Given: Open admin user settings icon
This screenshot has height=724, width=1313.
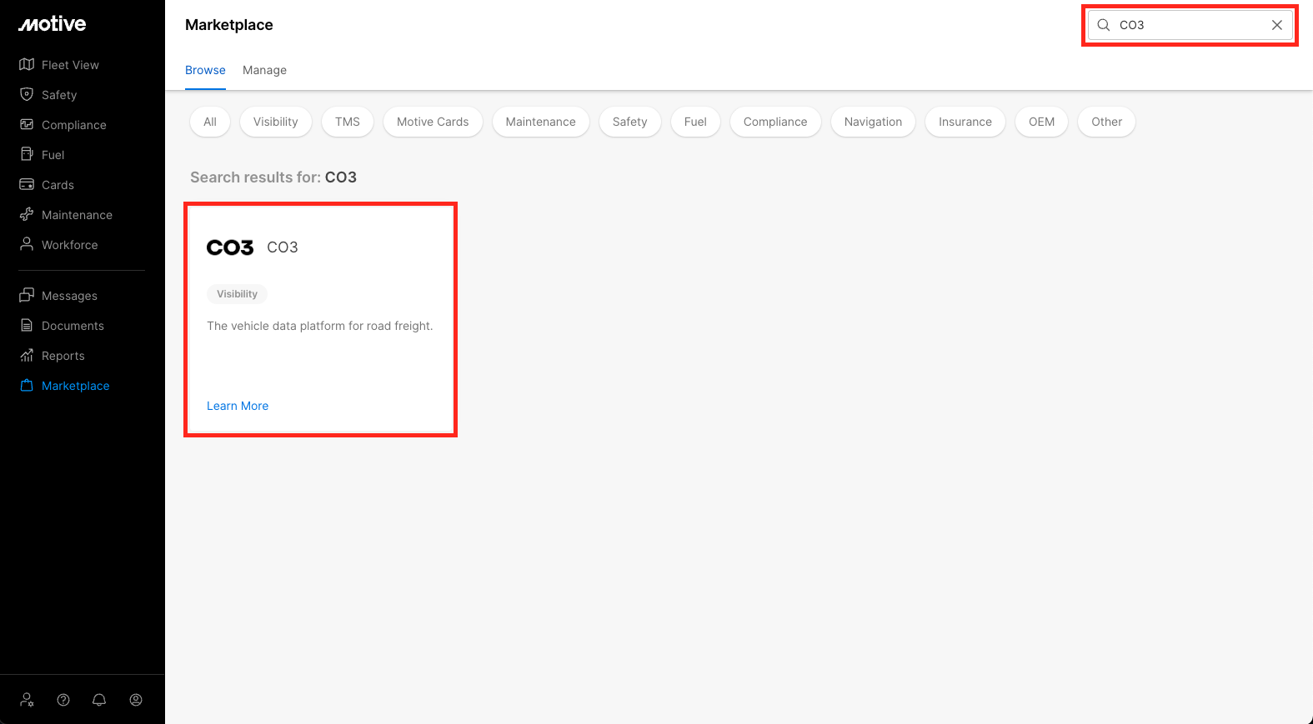Looking at the screenshot, I should click(x=27, y=700).
